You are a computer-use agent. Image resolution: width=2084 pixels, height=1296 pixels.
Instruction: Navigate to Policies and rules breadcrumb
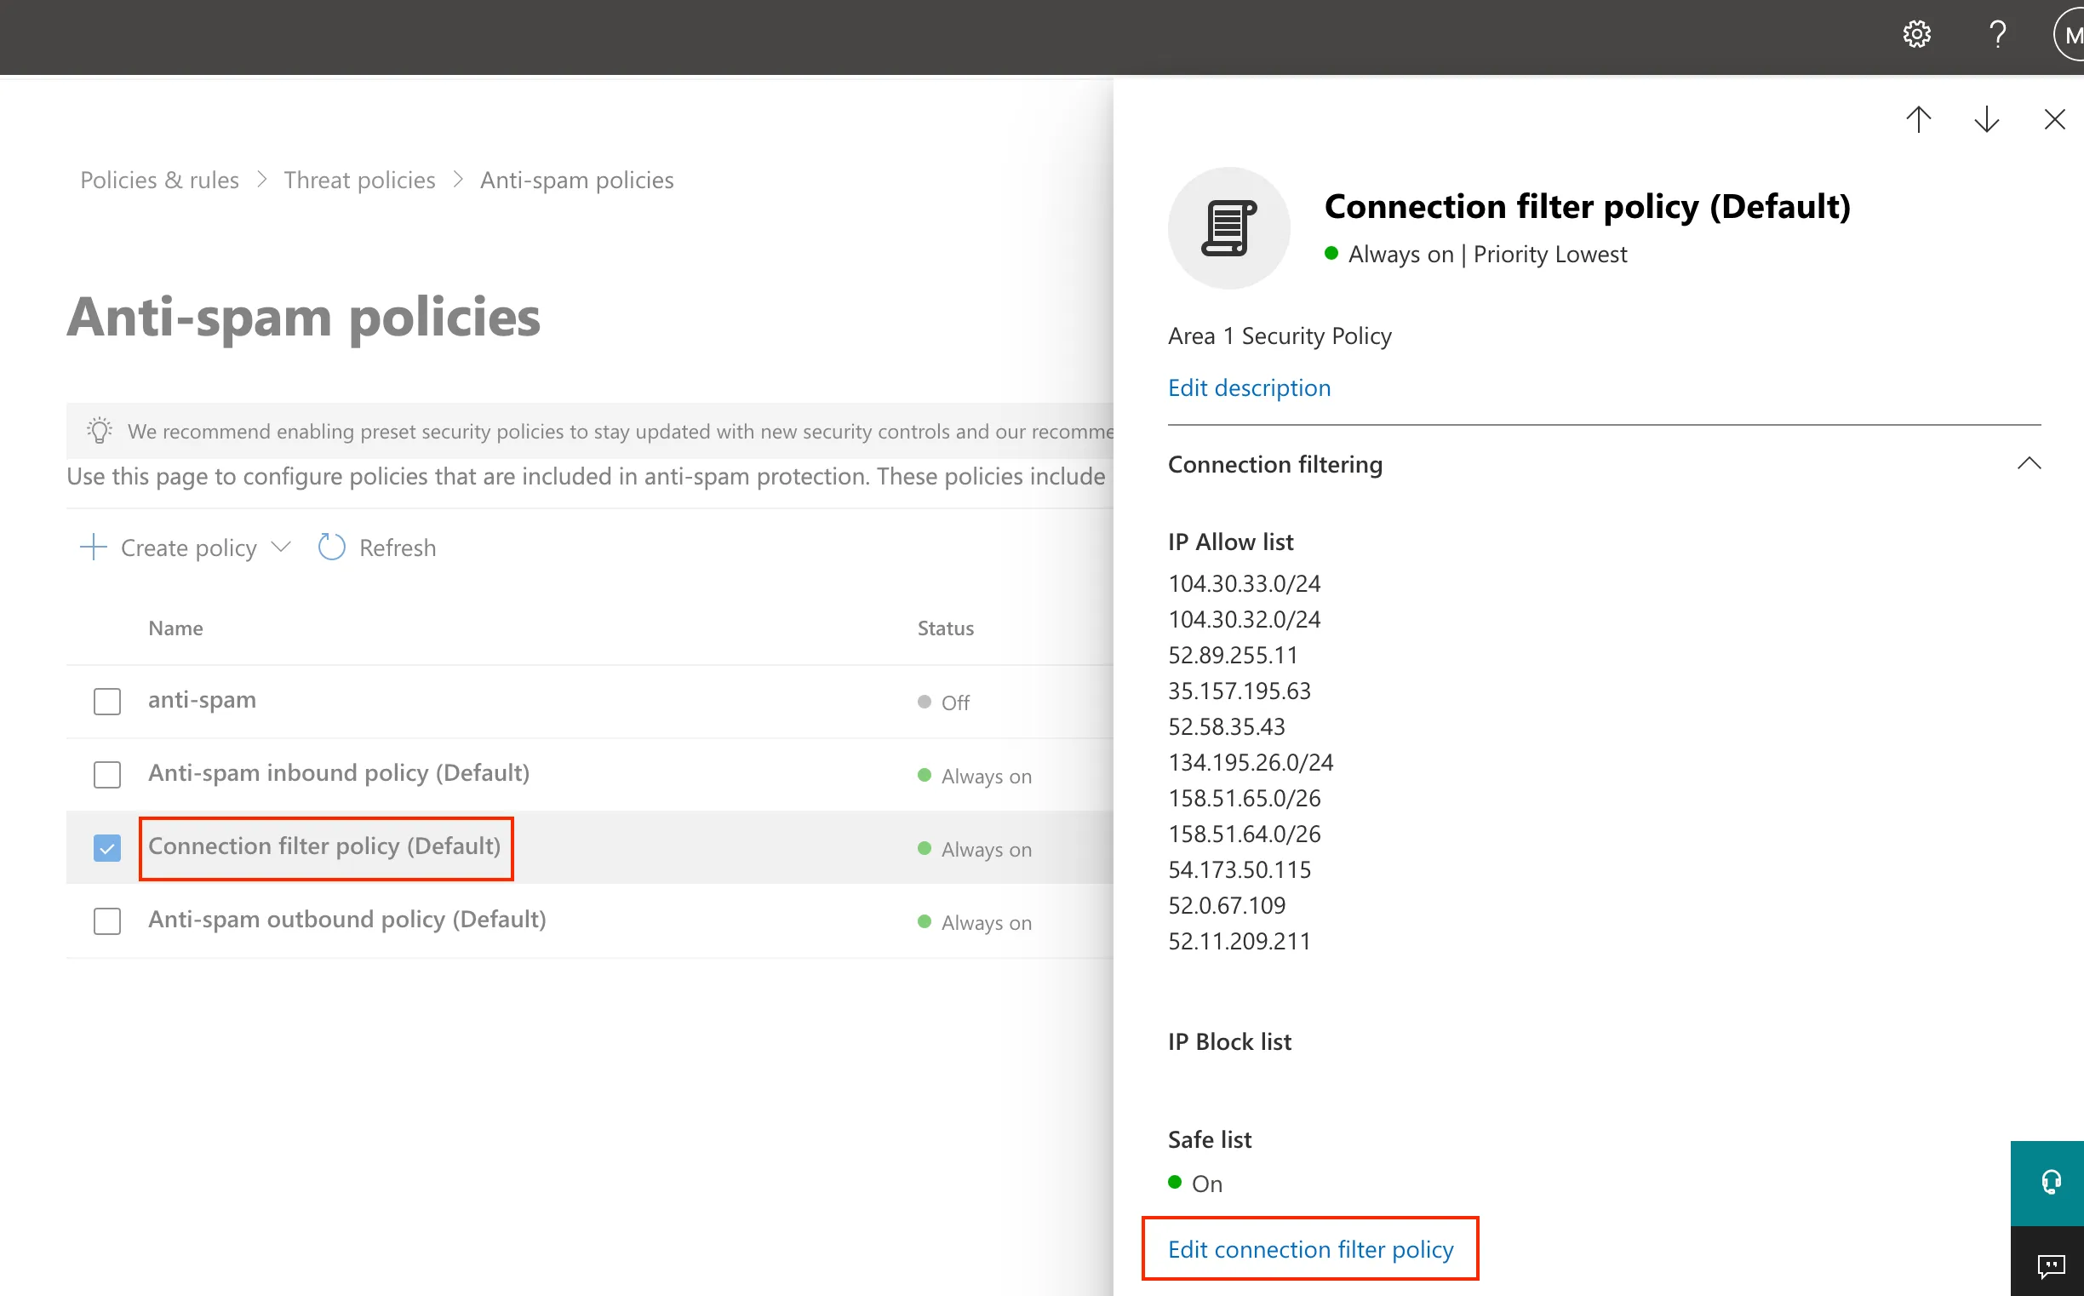[x=160, y=179]
